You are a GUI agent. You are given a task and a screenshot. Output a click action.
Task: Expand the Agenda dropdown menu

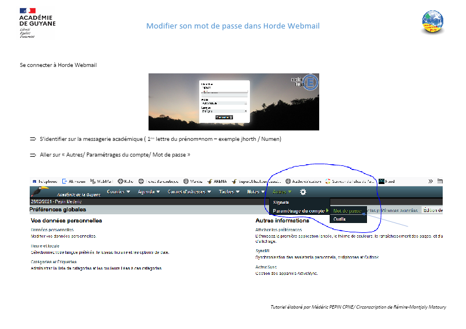pos(149,192)
